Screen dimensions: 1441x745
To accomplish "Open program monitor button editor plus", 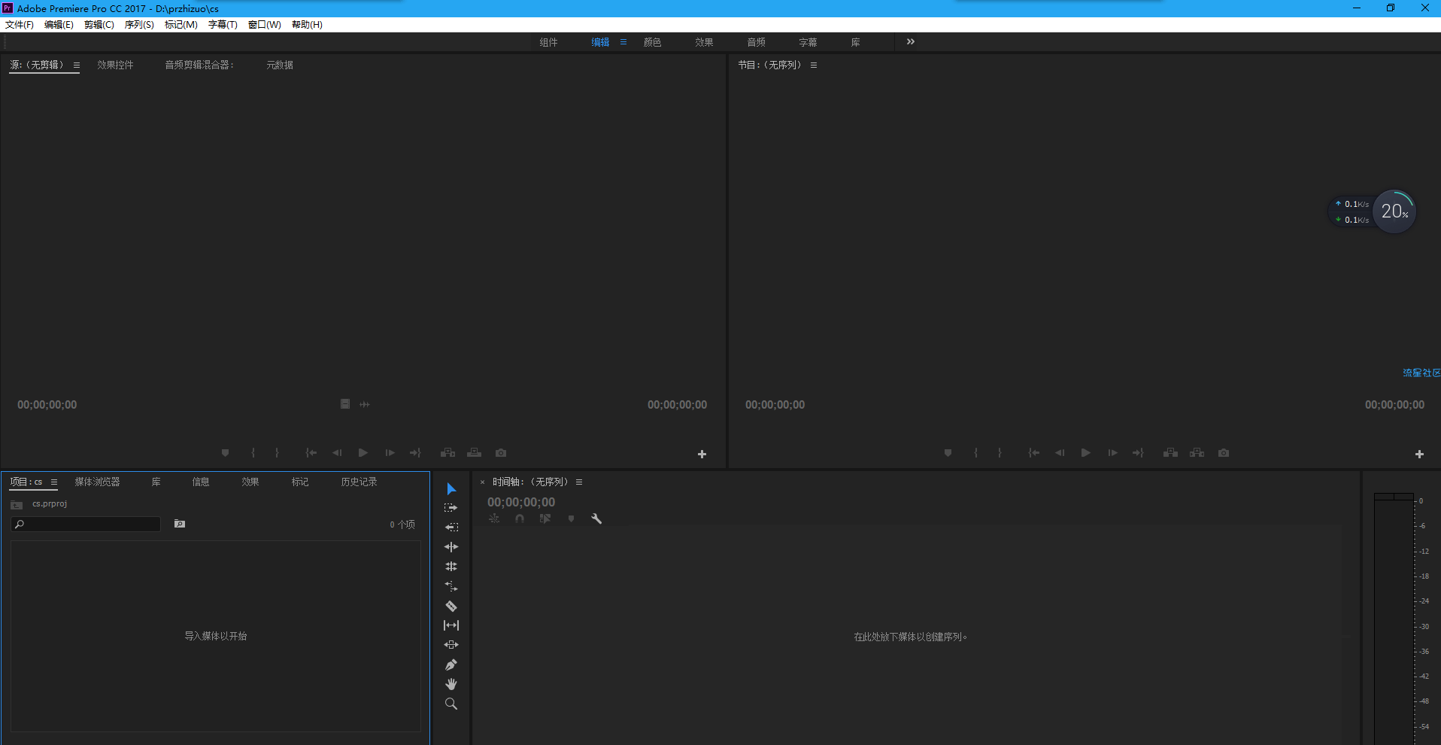I will click(1419, 455).
